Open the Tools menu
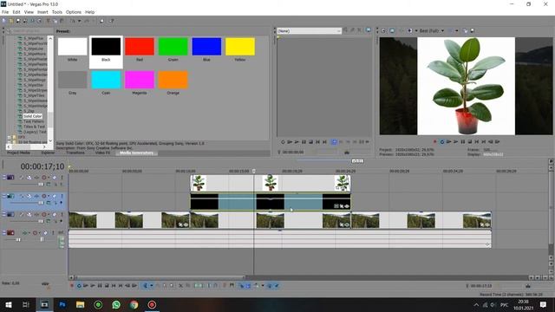The height and width of the screenshot is (312, 555). click(x=57, y=12)
